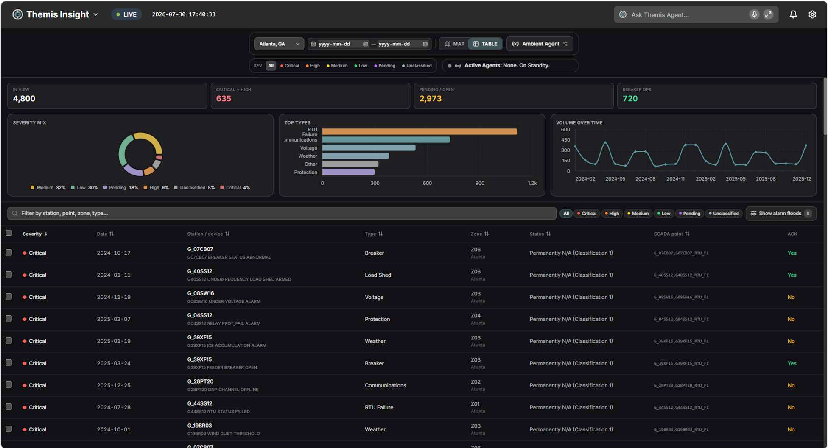Select top SEV Critical filter

pyautogui.click(x=290, y=66)
